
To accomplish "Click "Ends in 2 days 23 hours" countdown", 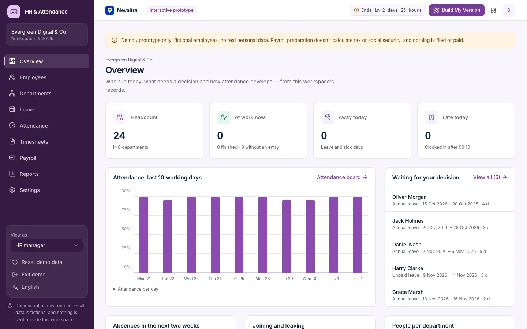I will click(388, 10).
